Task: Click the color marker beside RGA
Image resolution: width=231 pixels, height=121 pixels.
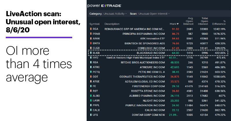Action: pos(91,29)
